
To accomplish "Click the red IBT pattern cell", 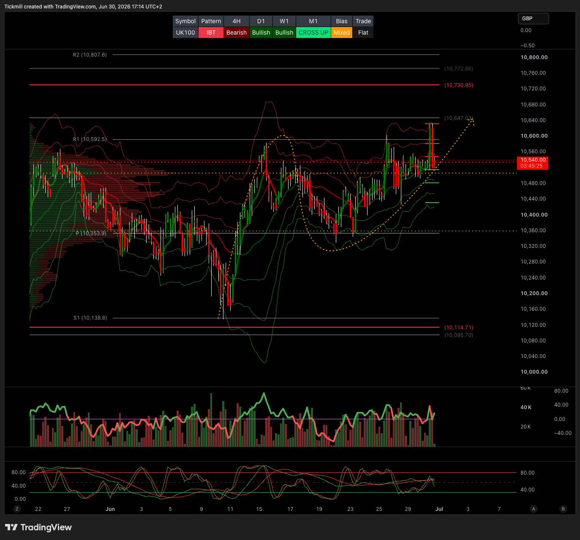I will [x=211, y=33].
